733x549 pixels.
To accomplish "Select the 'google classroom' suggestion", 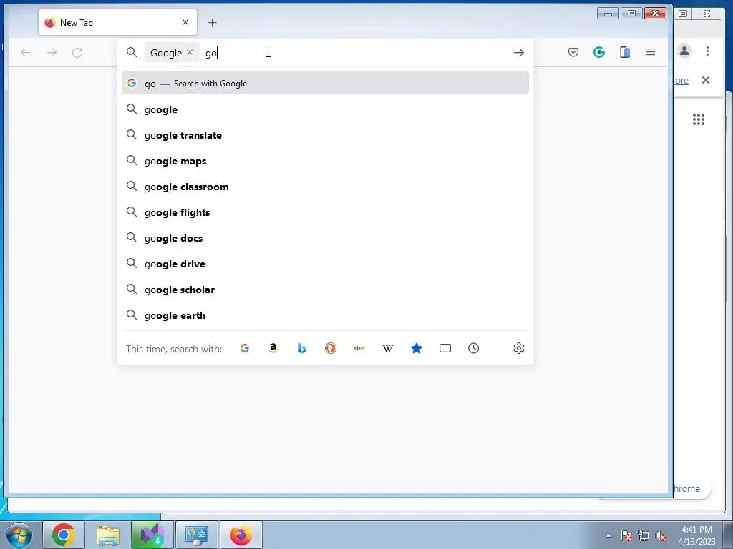I will coord(325,187).
